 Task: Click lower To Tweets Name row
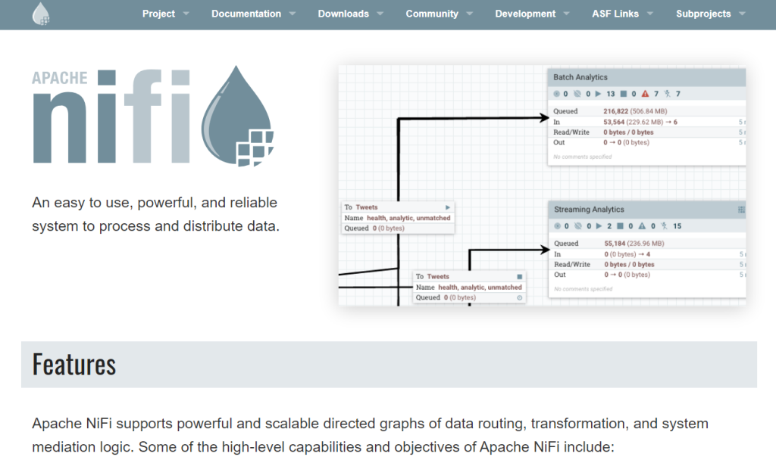tap(468, 287)
